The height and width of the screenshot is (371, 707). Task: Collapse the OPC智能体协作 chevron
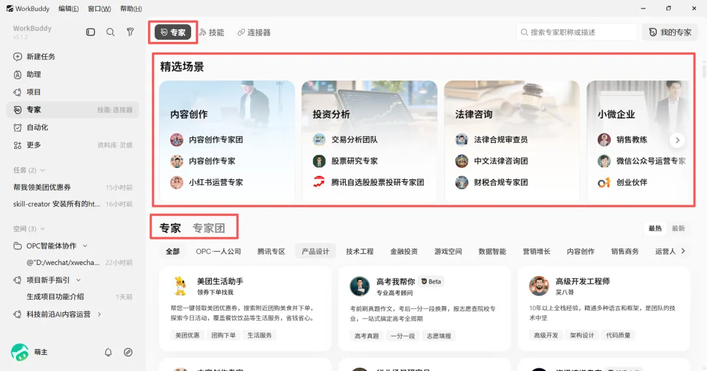coord(84,246)
